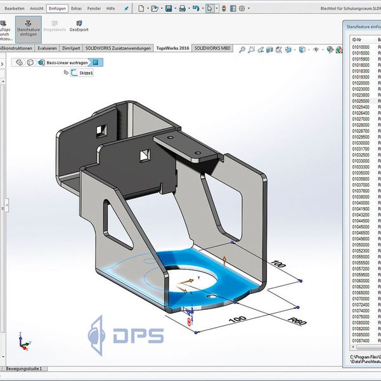Image resolution: width=381 pixels, height=381 pixels.
Task: Open Fenster menu
Action: pyautogui.click(x=94, y=8)
